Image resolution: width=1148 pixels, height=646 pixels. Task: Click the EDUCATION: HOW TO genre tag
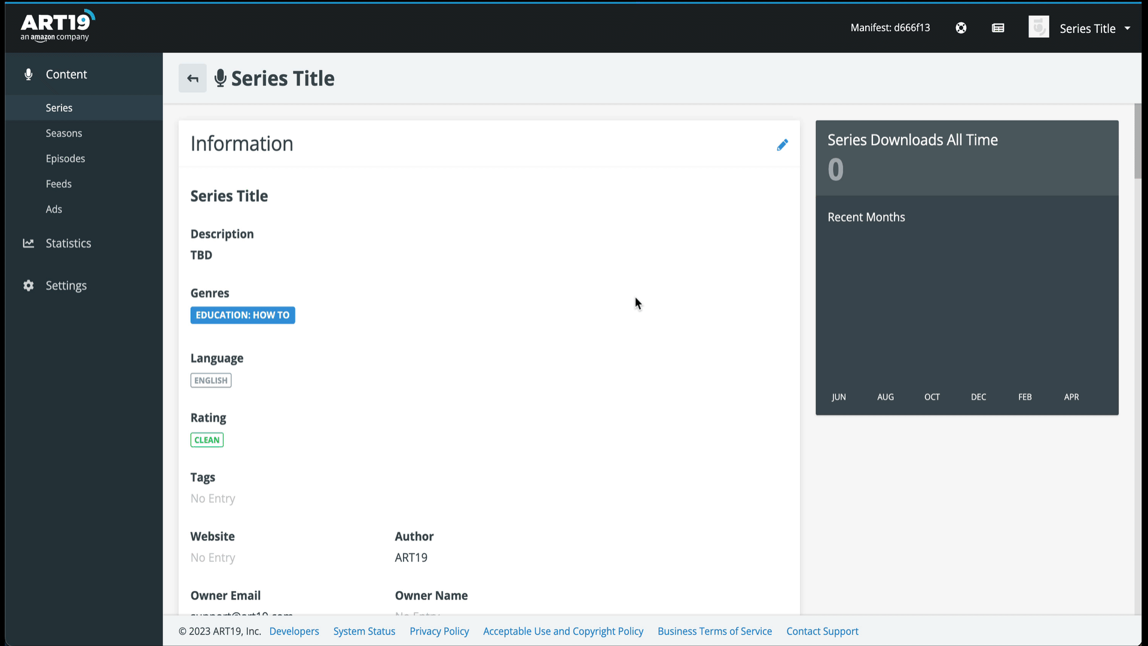click(242, 315)
